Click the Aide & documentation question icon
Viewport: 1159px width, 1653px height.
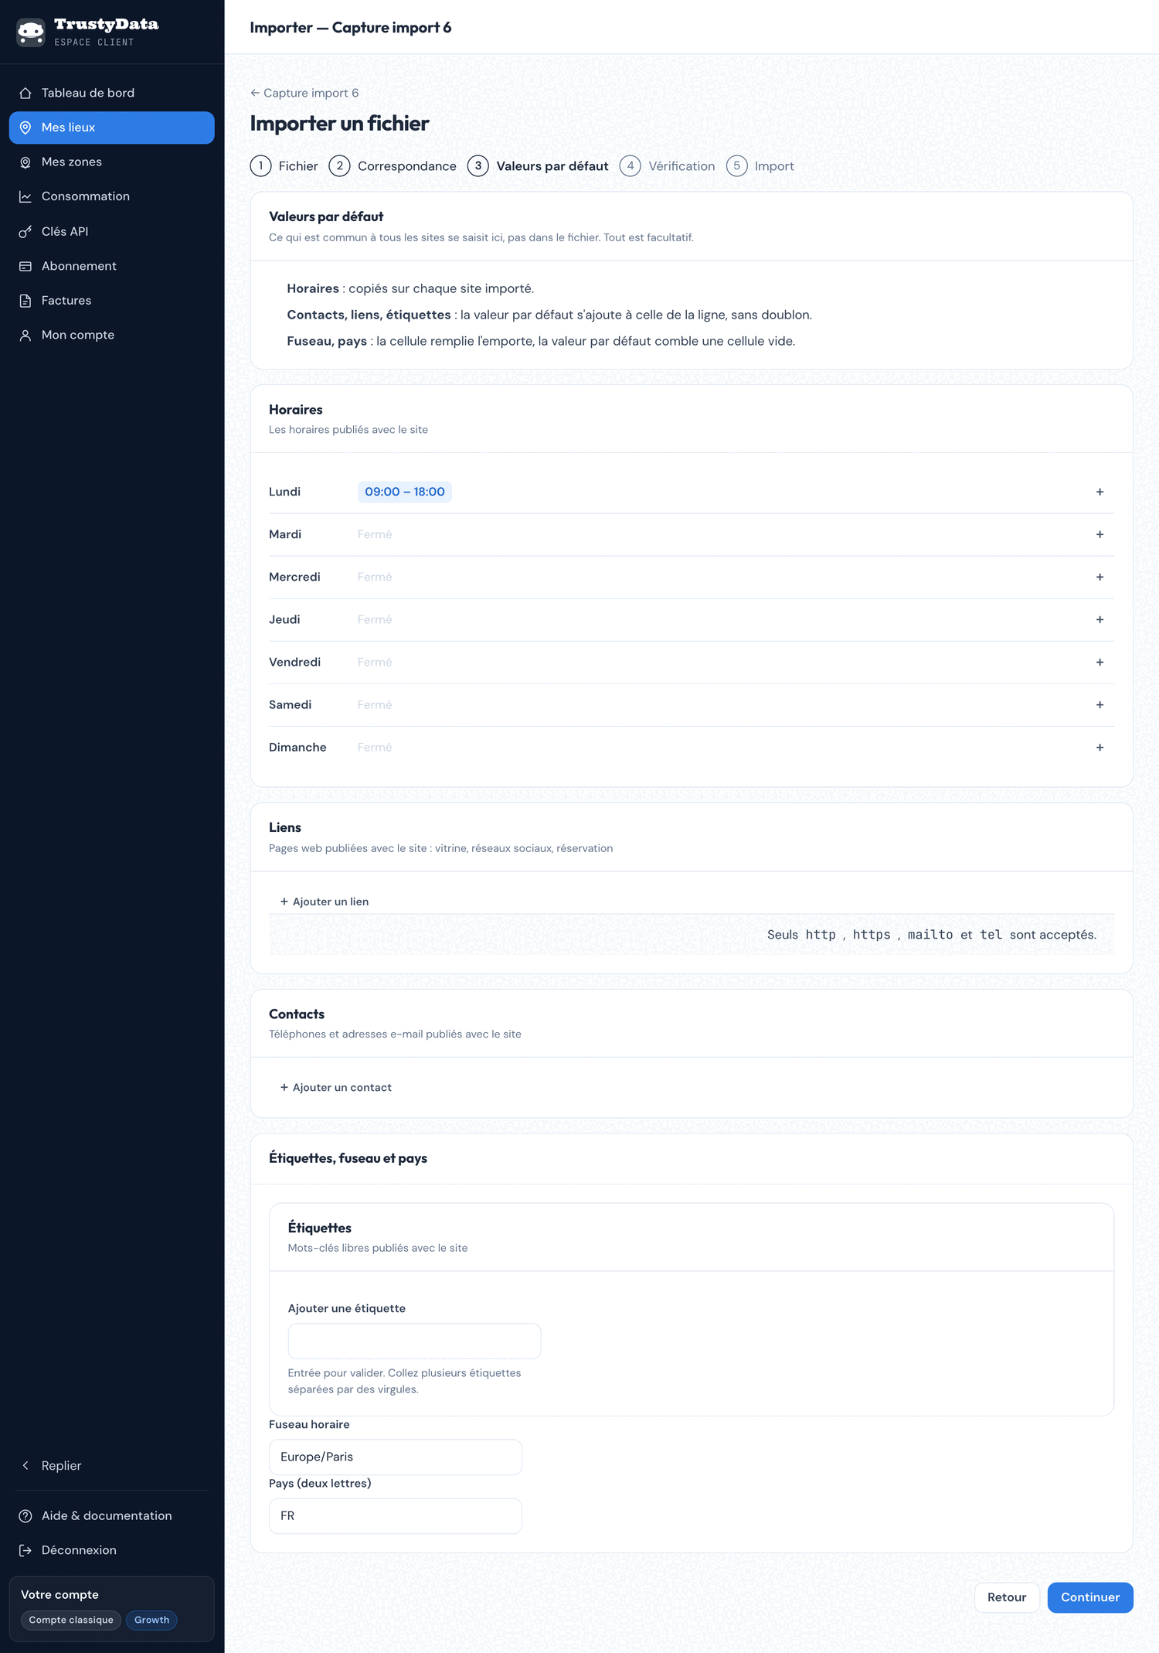pos(25,1515)
